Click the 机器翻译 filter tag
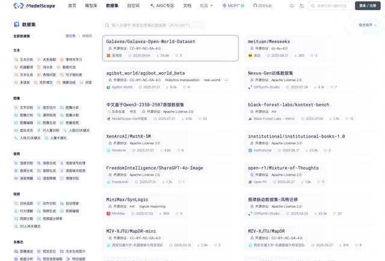385x261 pixels. coord(24,67)
